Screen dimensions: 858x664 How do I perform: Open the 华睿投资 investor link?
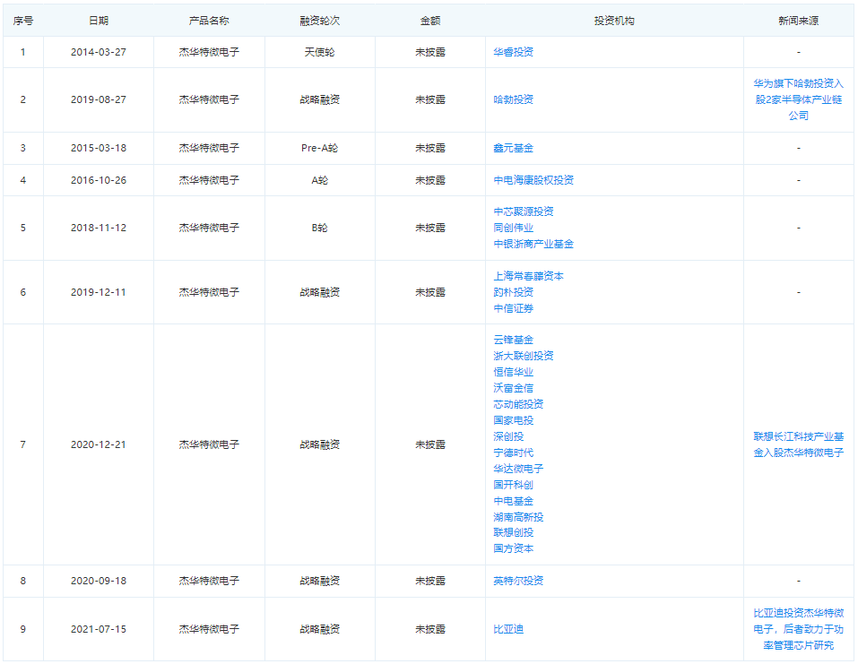coord(513,52)
